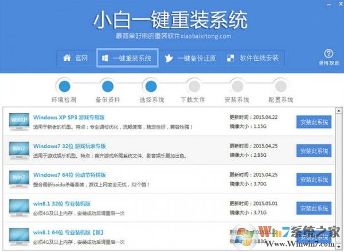
Task: Click the Win7 thumbnail of the 32位 row
Action: coord(19,150)
